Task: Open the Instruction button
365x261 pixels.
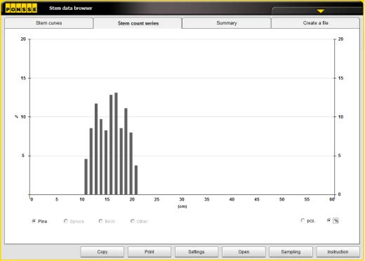Action: click(x=338, y=252)
